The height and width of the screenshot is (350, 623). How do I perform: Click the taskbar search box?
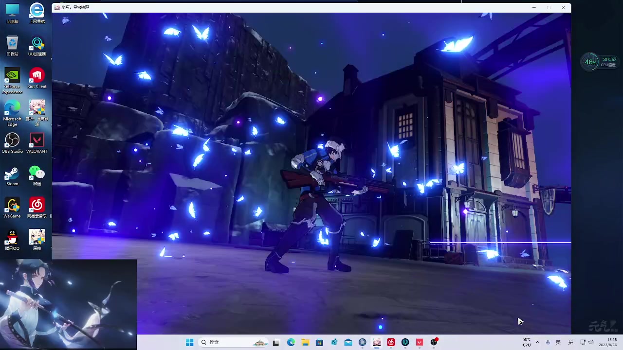pos(234,342)
